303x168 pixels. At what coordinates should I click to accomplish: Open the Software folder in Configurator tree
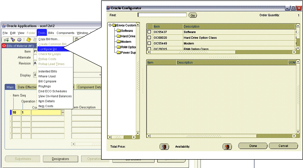[x=125, y=31]
